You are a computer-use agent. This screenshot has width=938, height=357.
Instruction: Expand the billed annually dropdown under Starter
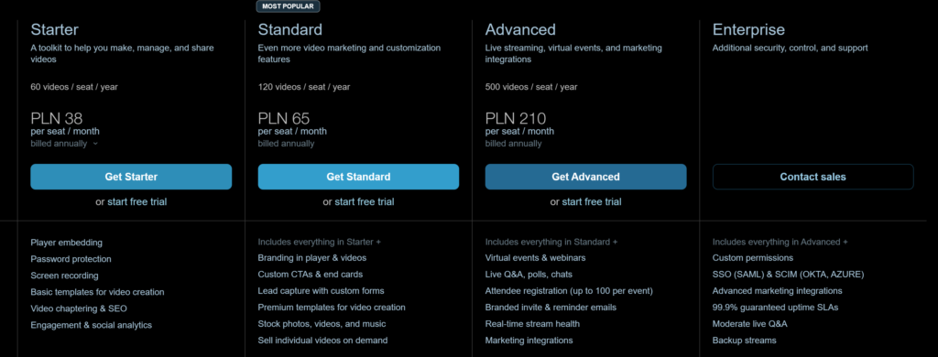(65, 144)
